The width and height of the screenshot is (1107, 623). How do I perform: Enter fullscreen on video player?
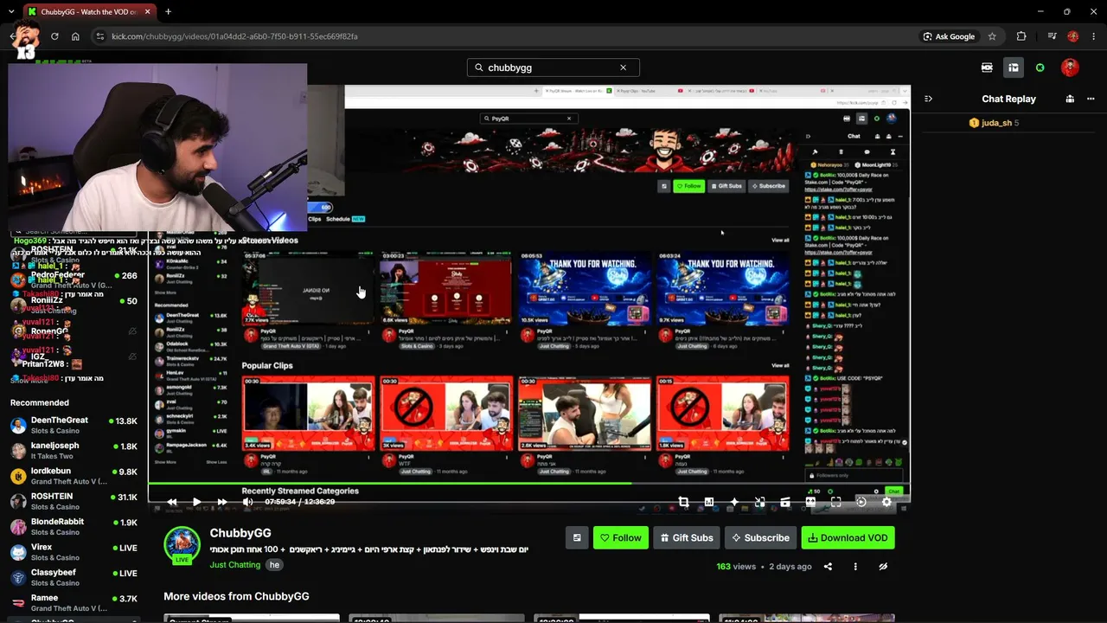coord(835,502)
